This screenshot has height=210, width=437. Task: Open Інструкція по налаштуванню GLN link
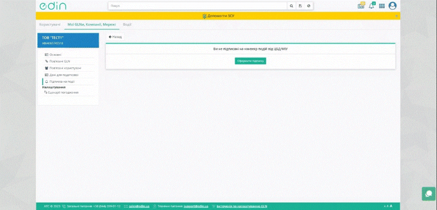[x=242, y=207]
